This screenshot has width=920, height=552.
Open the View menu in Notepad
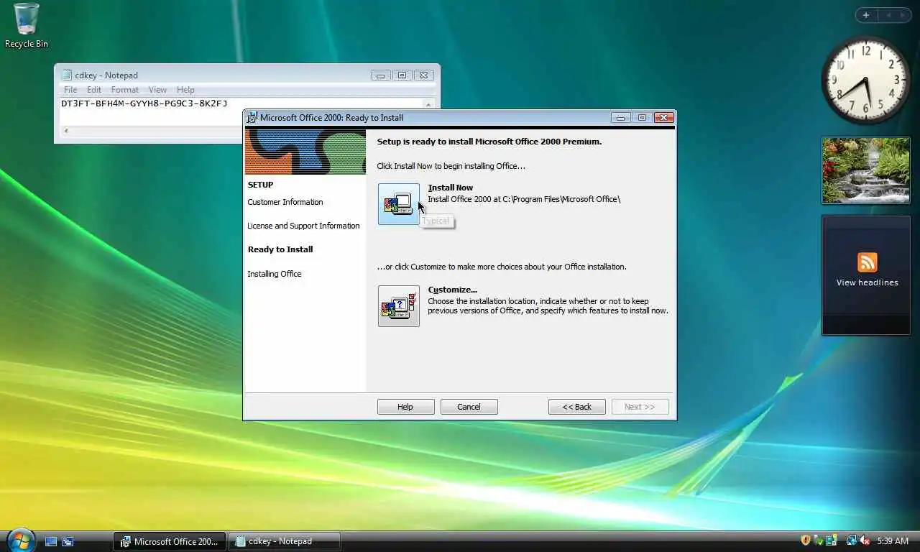pos(157,90)
